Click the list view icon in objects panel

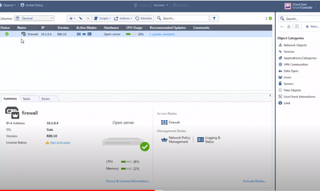(x=297, y=27)
